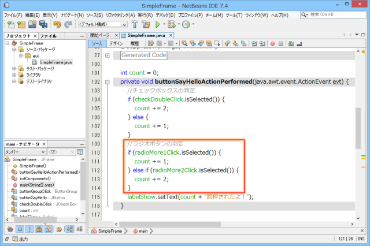The width and height of the screenshot is (370, 246).
Task: Collapse the SimpleFrame project node
Action: tap(8, 43)
